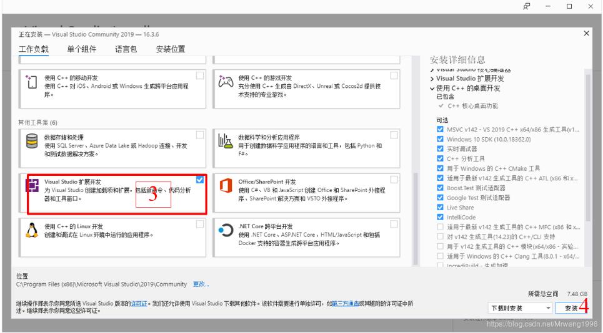Click the data storage database icon

point(31,141)
